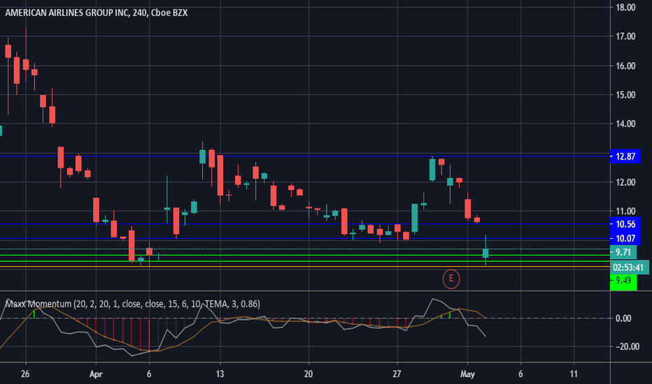Click the 02:53:41 countdown timer label
The height and width of the screenshot is (384, 652).
click(x=630, y=267)
